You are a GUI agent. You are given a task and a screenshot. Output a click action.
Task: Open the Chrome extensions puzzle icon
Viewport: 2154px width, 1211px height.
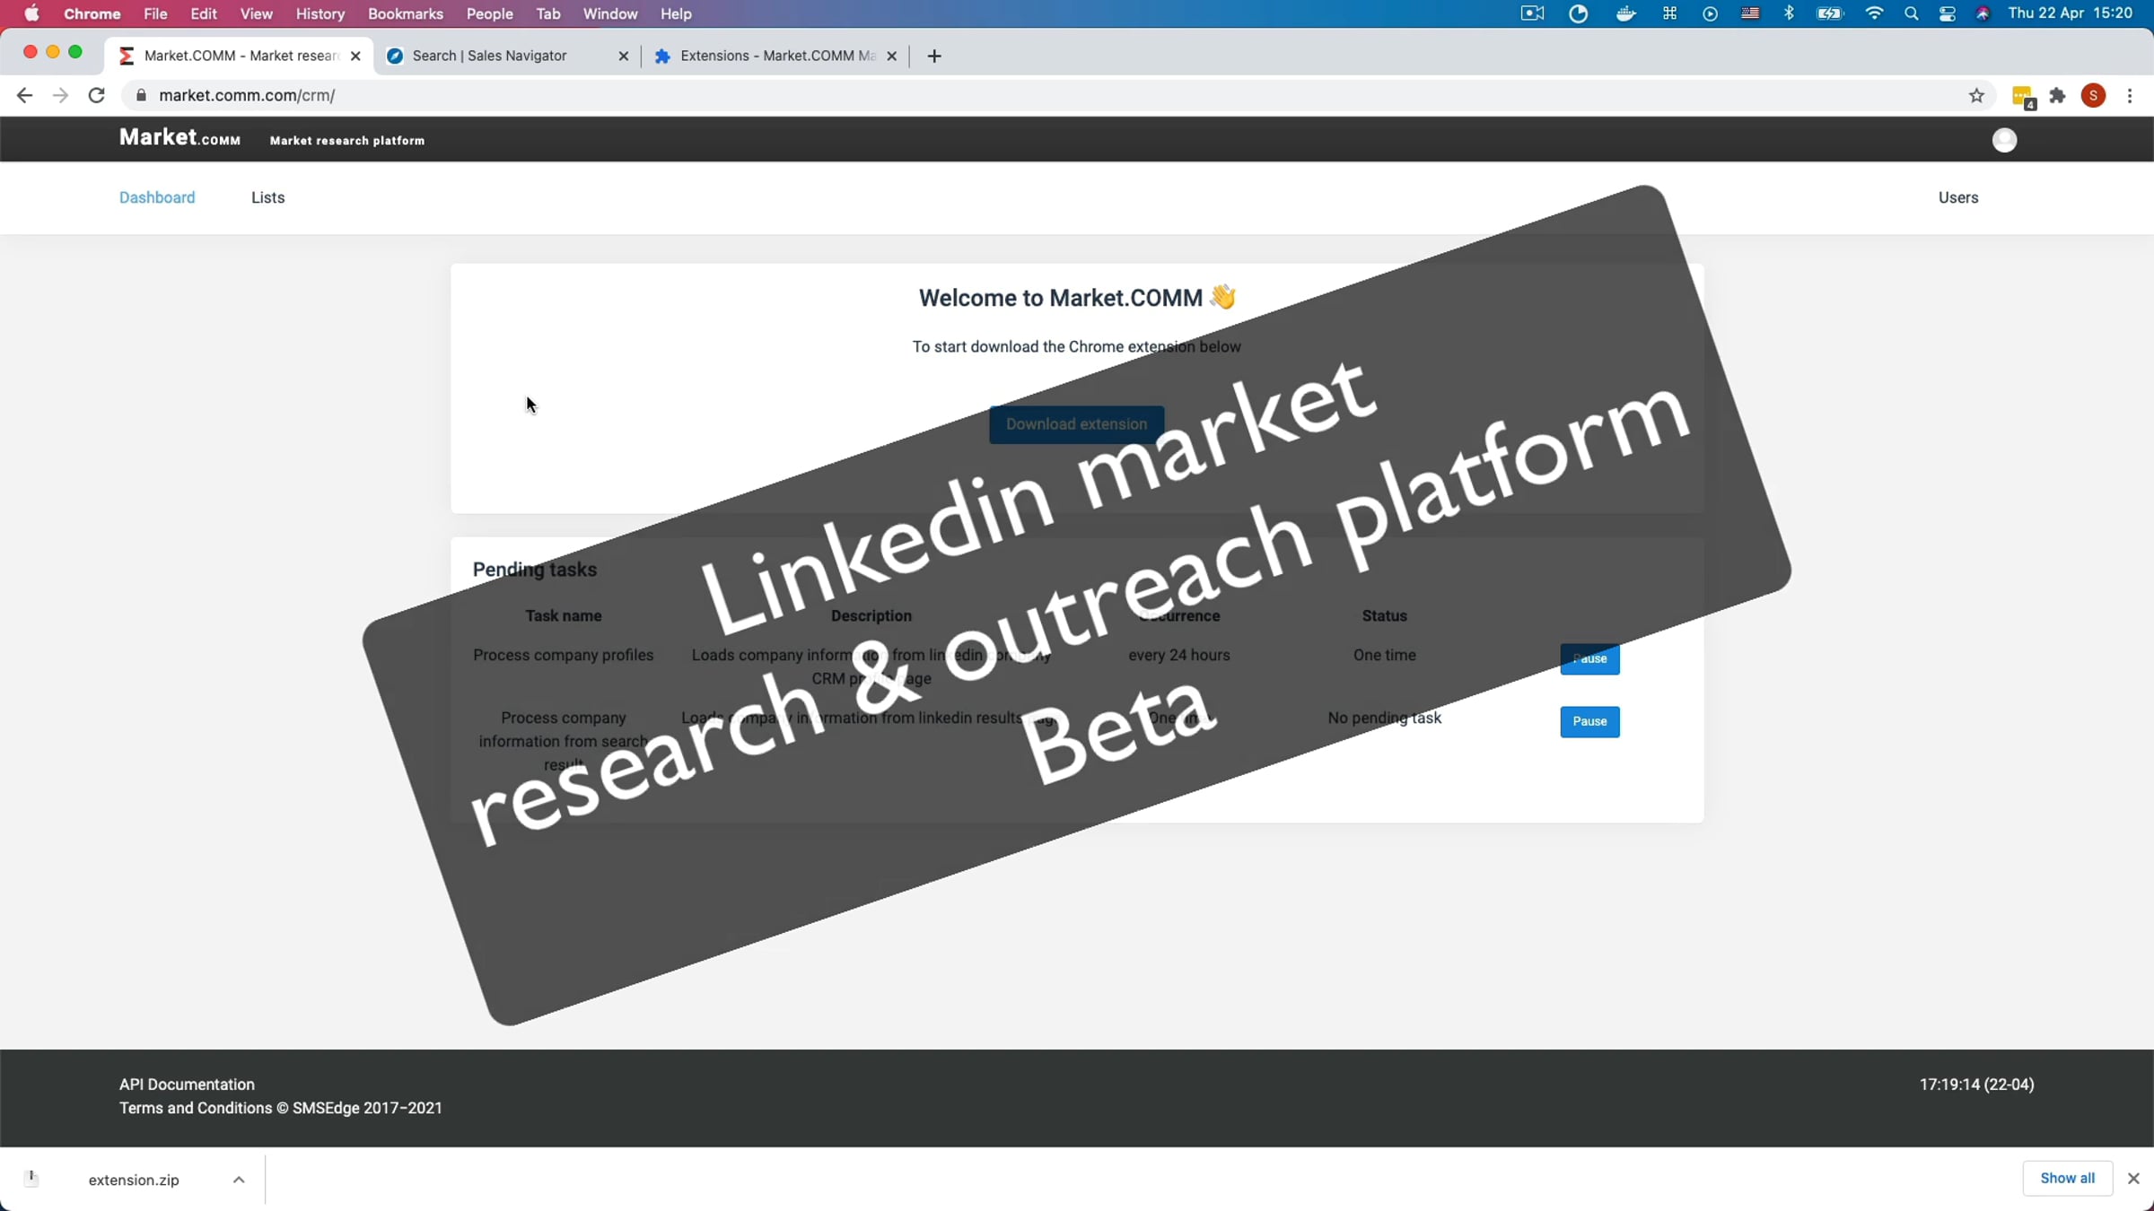coord(2058,96)
